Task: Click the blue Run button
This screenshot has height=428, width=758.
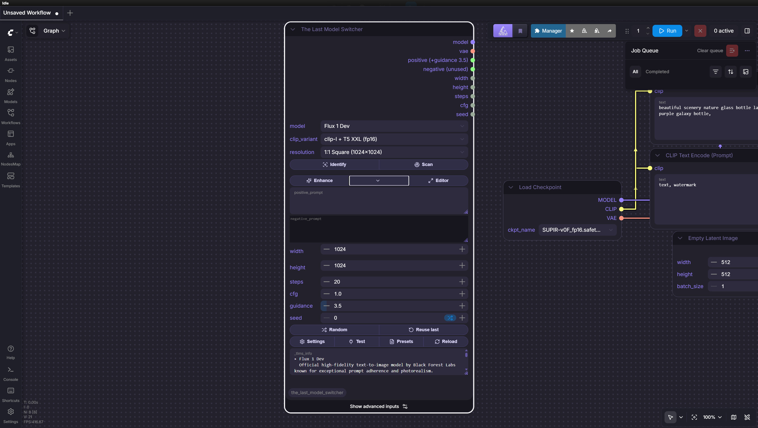Action: click(667, 31)
